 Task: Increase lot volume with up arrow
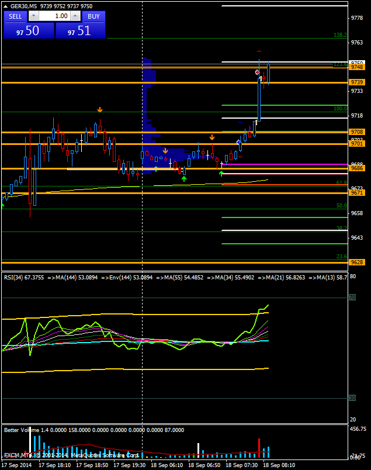tap(76, 16)
